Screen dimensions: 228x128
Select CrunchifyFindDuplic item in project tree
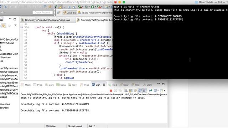(x=9, y=72)
